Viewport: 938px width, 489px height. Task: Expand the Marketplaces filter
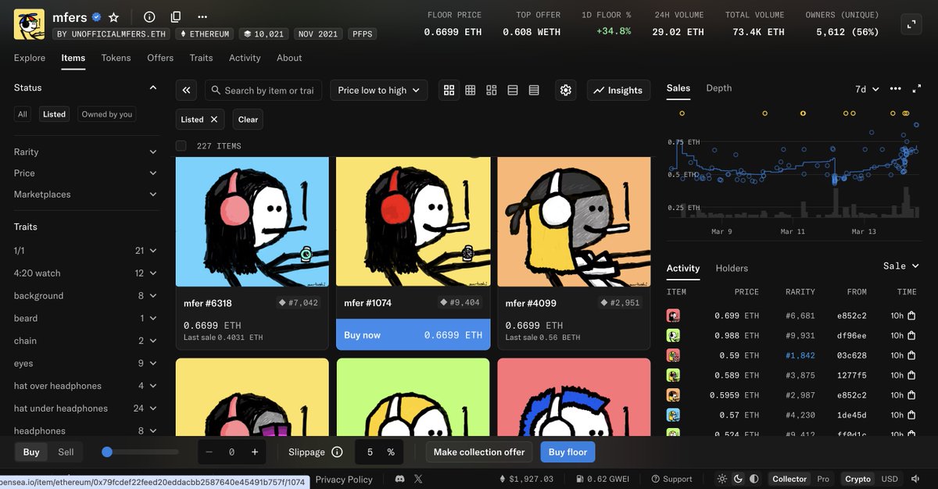[86, 195]
